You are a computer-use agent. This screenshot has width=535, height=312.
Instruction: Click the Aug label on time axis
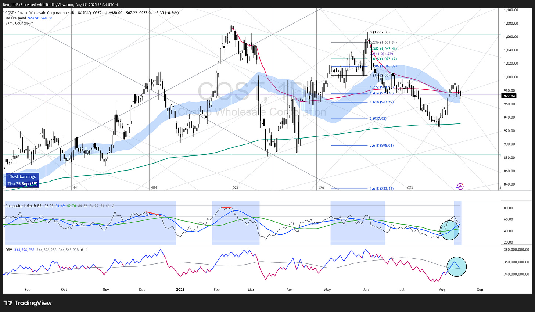pyautogui.click(x=442, y=290)
